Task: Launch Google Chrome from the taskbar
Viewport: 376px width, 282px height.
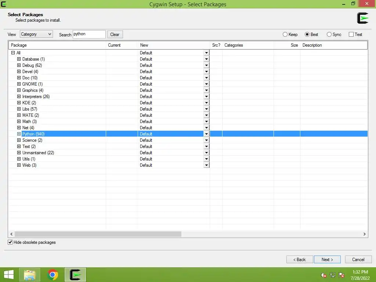Action: point(53,275)
